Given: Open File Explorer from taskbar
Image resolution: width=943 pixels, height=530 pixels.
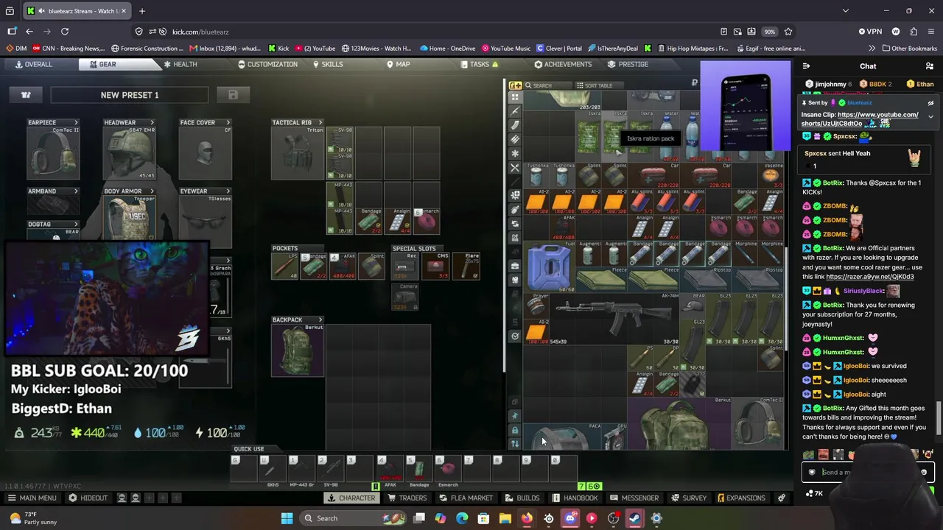Looking at the screenshot, I should (505, 518).
